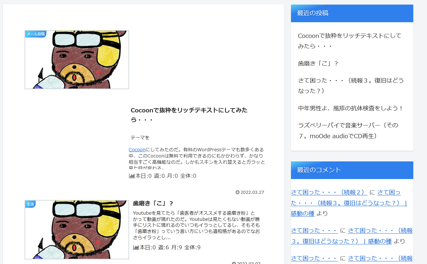Open article title Cocoonで抜粋をリッチテキストにしてみたら
This screenshot has width=427, height=264.
[x=189, y=115]
